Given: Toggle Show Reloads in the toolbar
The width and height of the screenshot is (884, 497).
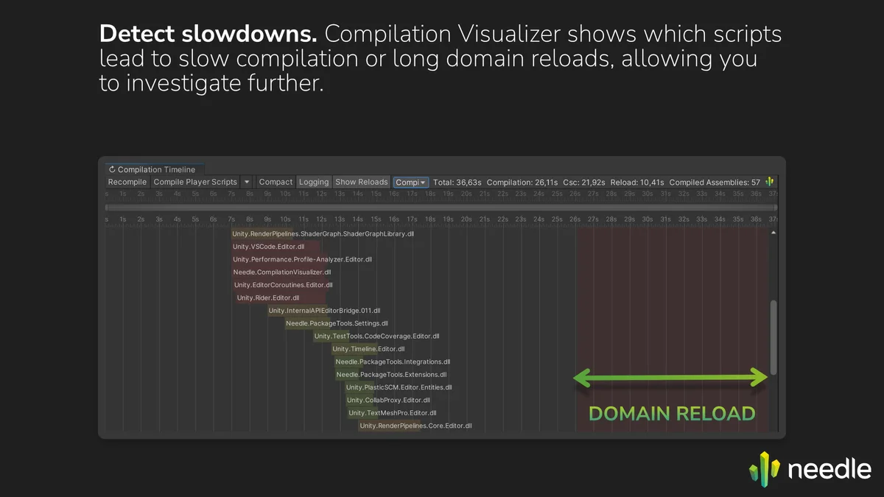Looking at the screenshot, I should (x=361, y=182).
